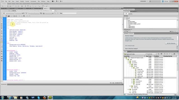Click the file management icon in document toolbar
Image resolution: width=179 pixels, height=100 pixels.
(23, 13)
